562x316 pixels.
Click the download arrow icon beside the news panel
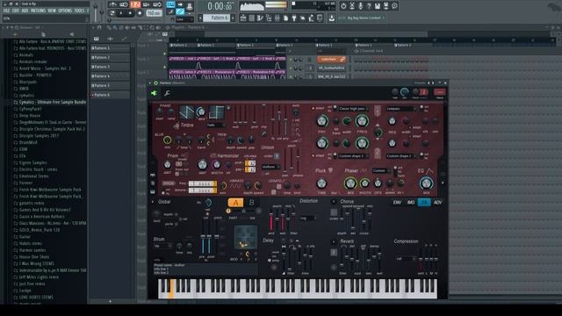pos(332,18)
